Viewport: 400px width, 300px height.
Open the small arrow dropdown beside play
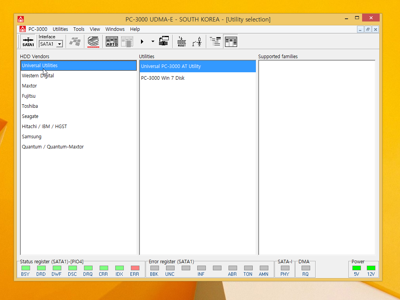[153, 41]
